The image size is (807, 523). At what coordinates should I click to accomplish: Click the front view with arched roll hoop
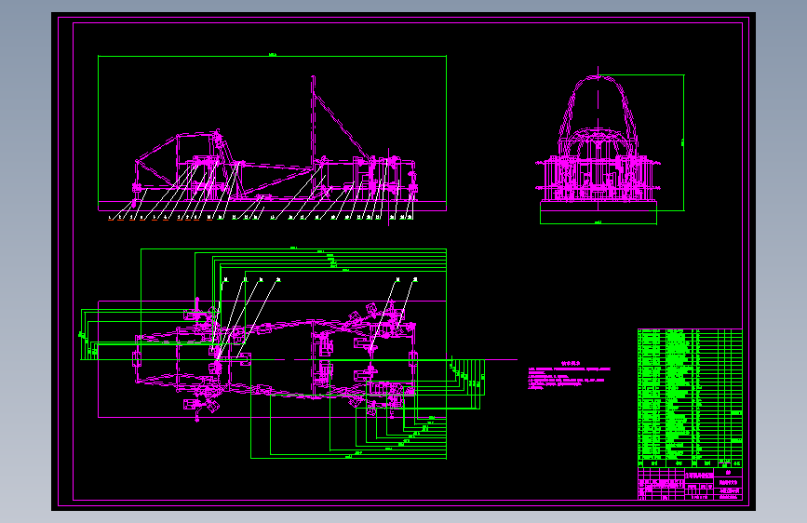point(599,139)
